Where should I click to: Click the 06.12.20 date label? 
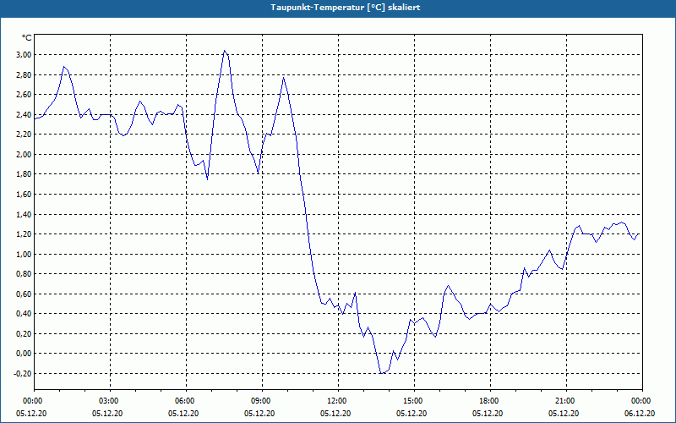coord(640,414)
